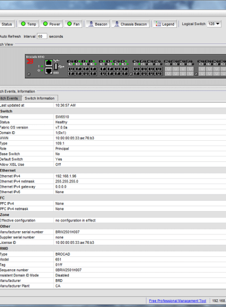This screenshot has height=307, width=226.
Task: Select the switch name value SW6510
Action: [x=62, y=117]
